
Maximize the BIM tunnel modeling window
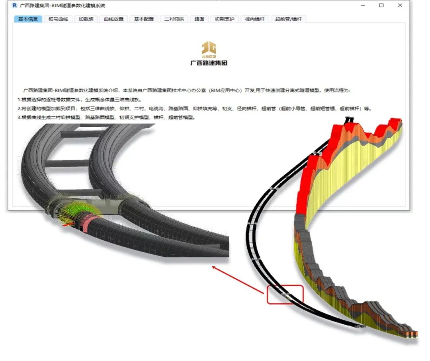coord(381,6)
